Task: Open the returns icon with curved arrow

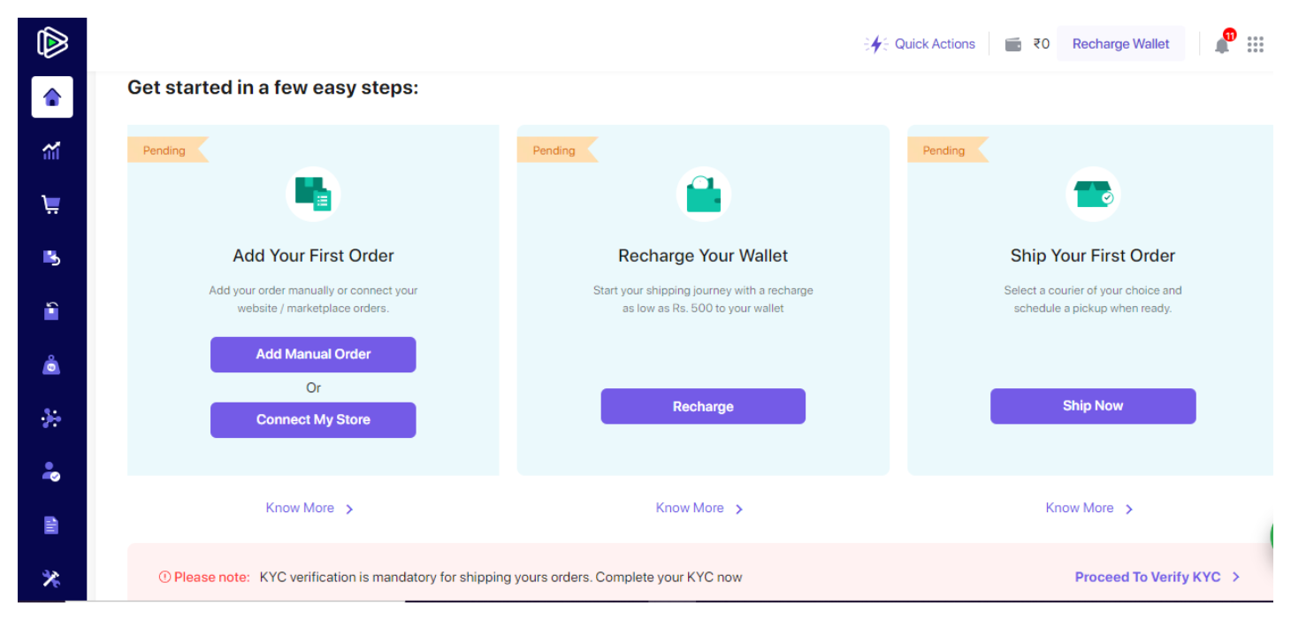Action: (x=52, y=257)
